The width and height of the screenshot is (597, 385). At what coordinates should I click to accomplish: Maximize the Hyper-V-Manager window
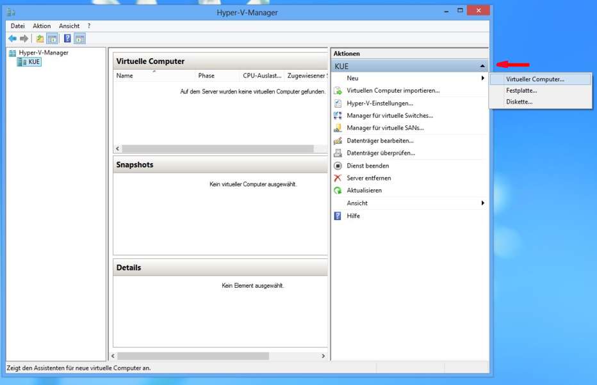(x=460, y=11)
